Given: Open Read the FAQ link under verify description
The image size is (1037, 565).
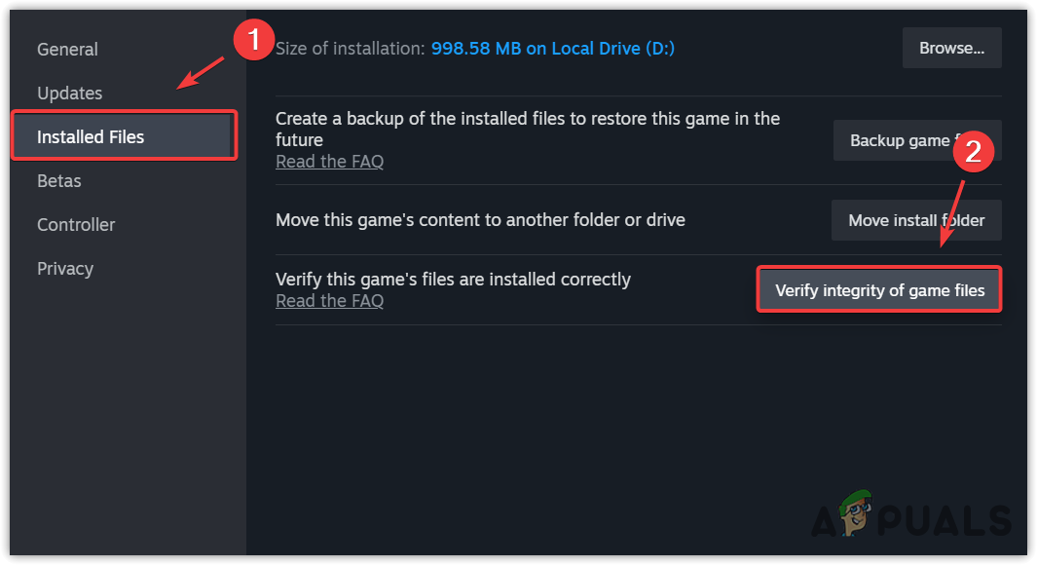Looking at the screenshot, I should [x=329, y=301].
